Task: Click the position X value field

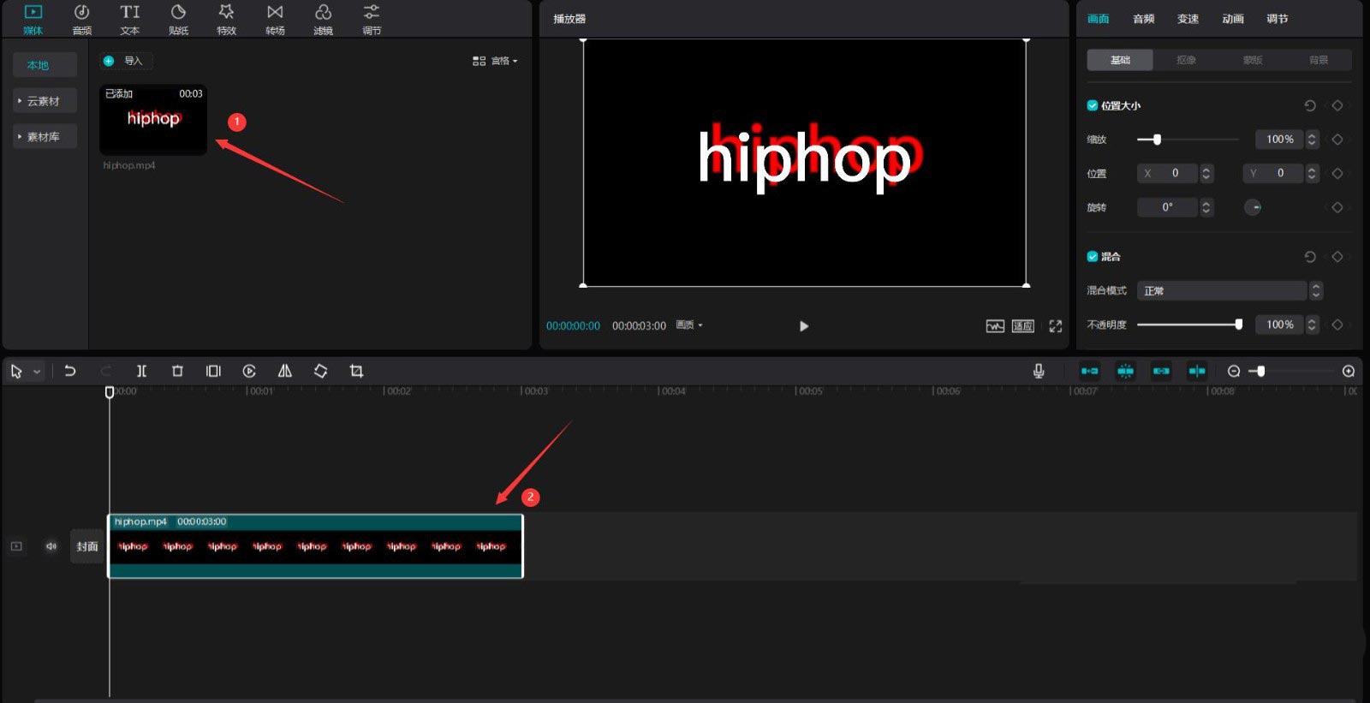Action: pos(1168,173)
